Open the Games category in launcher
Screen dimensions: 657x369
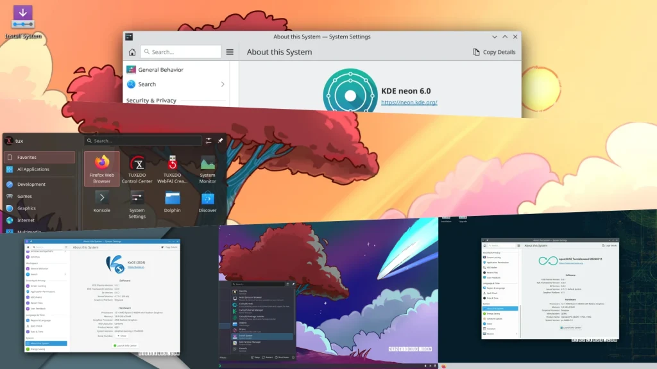pyautogui.click(x=24, y=197)
